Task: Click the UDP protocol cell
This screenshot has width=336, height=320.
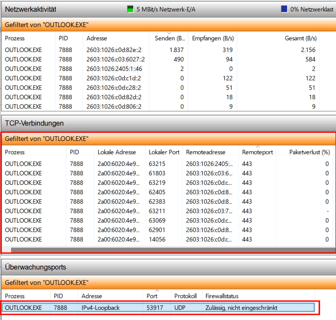Action: pyautogui.click(x=180, y=308)
